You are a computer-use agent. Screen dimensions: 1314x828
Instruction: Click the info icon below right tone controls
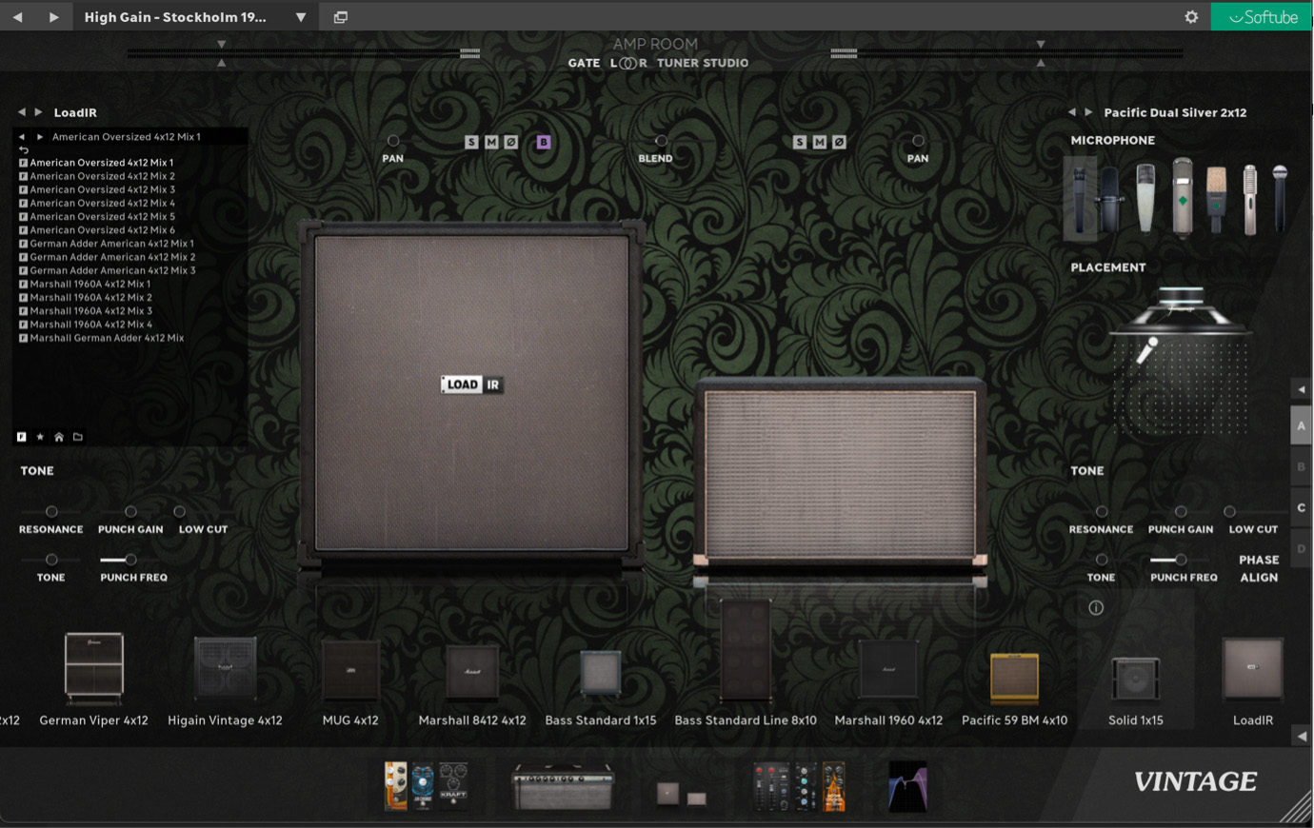pyautogui.click(x=1096, y=608)
